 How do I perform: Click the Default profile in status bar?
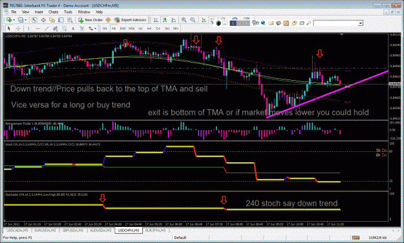(180, 238)
